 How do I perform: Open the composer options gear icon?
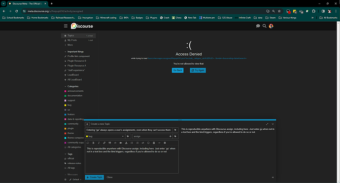point(165,143)
